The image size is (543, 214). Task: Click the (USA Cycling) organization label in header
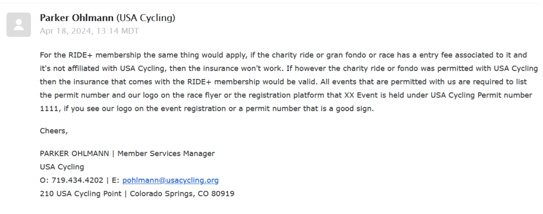[145, 18]
